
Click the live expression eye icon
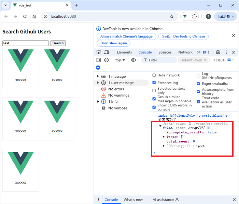[x=133, y=60]
